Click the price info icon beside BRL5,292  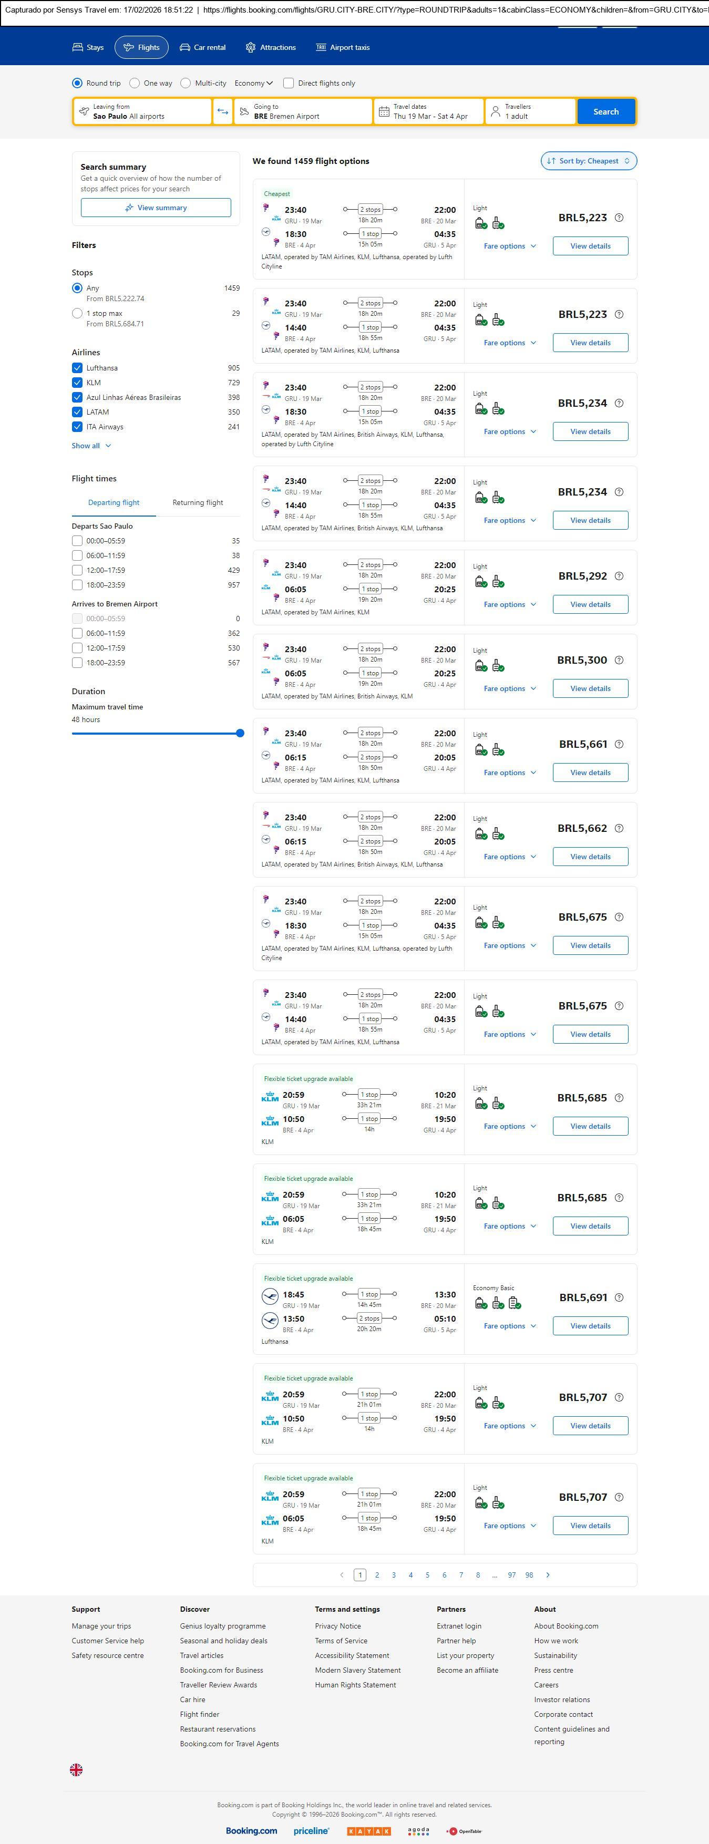pyautogui.click(x=619, y=576)
